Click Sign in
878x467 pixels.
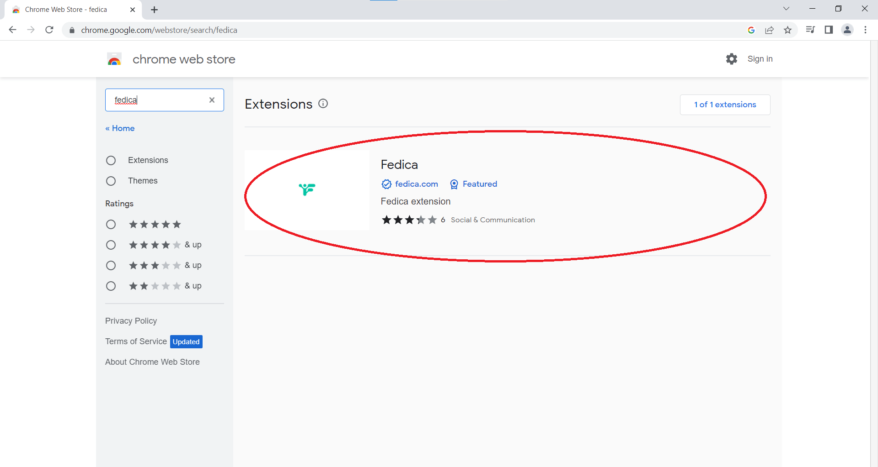tap(760, 58)
